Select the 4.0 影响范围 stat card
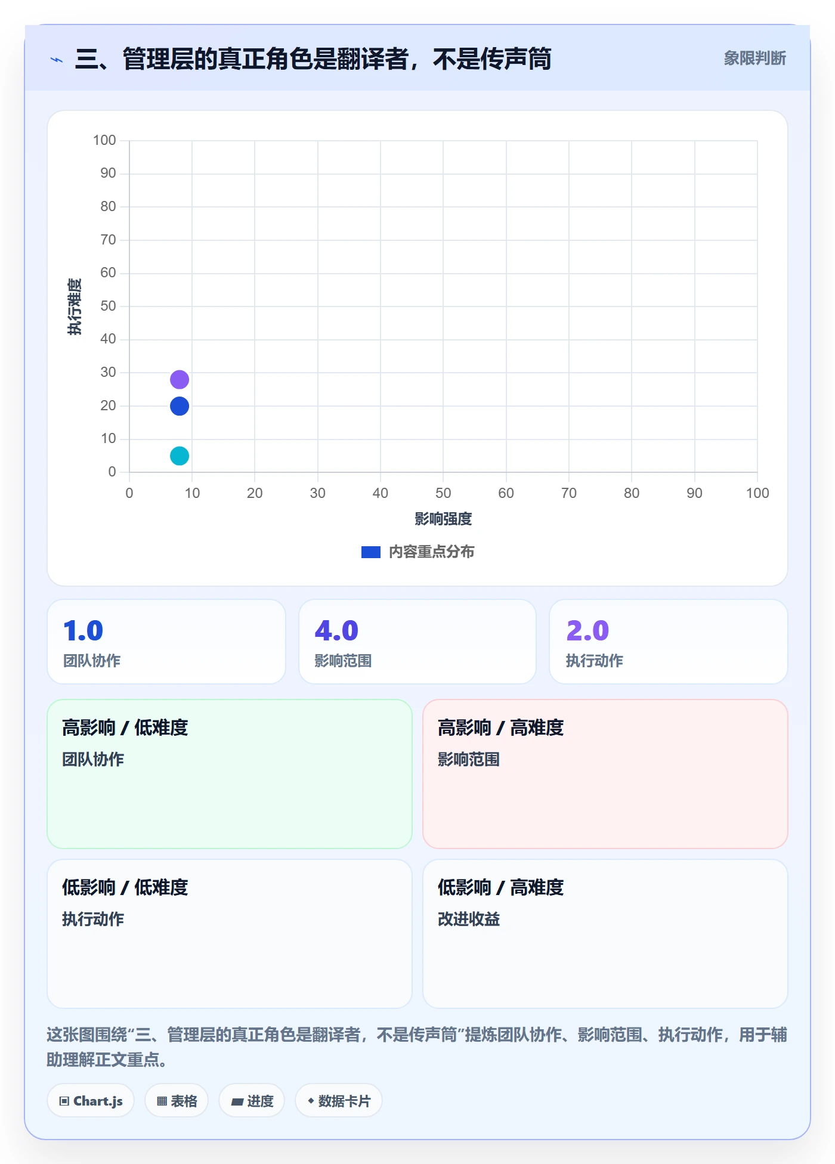 click(417, 642)
